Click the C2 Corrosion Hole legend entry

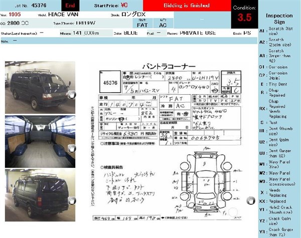click(273, 75)
